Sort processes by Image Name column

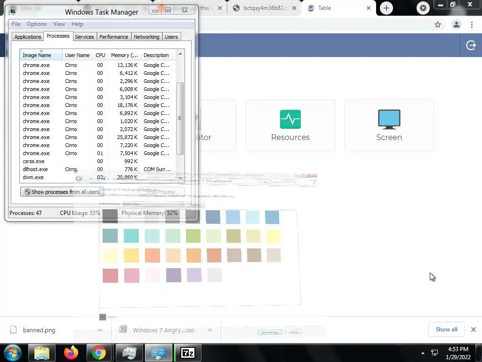pyautogui.click(x=41, y=55)
